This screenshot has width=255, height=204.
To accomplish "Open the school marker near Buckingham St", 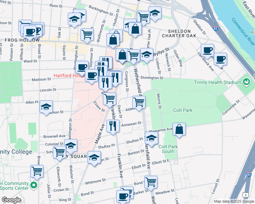I will tap(74, 19).
